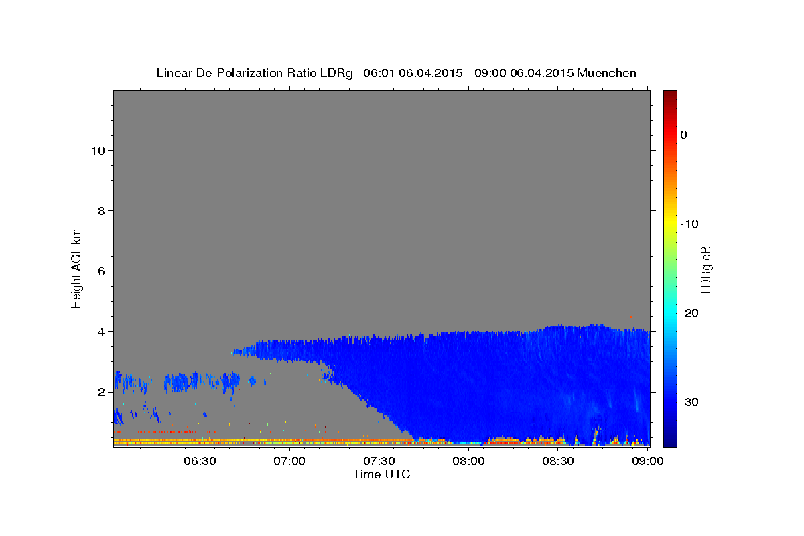Screen dimensions: 804x536
Task: Click the 06:30 time axis label
Action: [200, 461]
